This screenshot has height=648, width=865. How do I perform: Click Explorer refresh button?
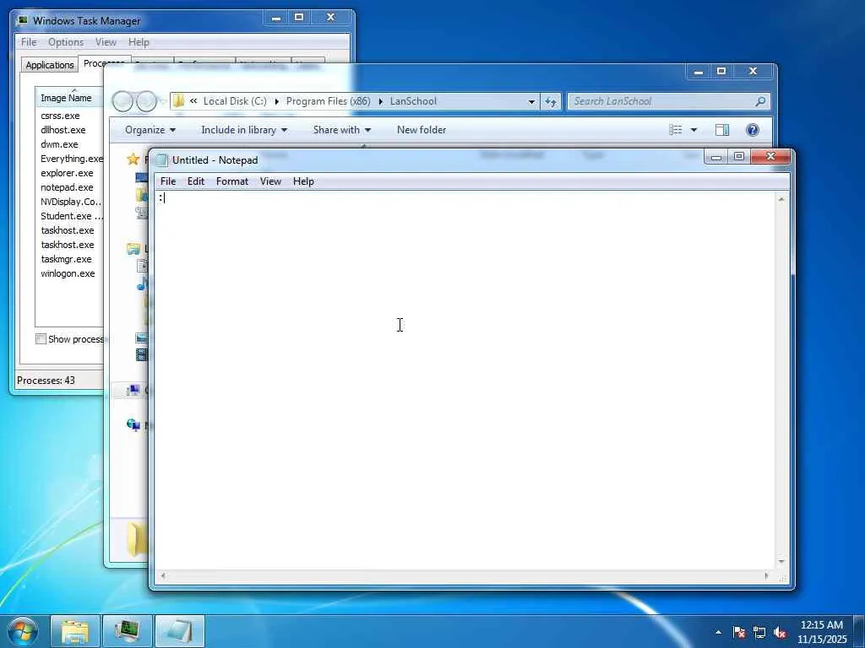(551, 101)
